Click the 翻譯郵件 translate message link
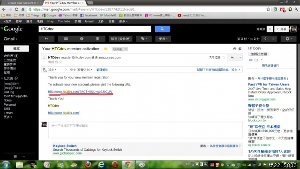The image size is (300, 169). pos(102,70)
